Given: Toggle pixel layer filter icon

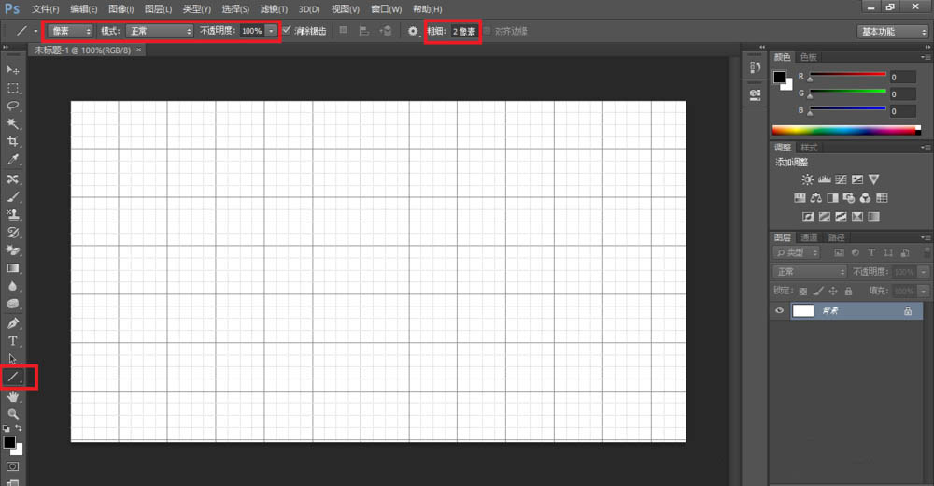Looking at the screenshot, I should (839, 253).
